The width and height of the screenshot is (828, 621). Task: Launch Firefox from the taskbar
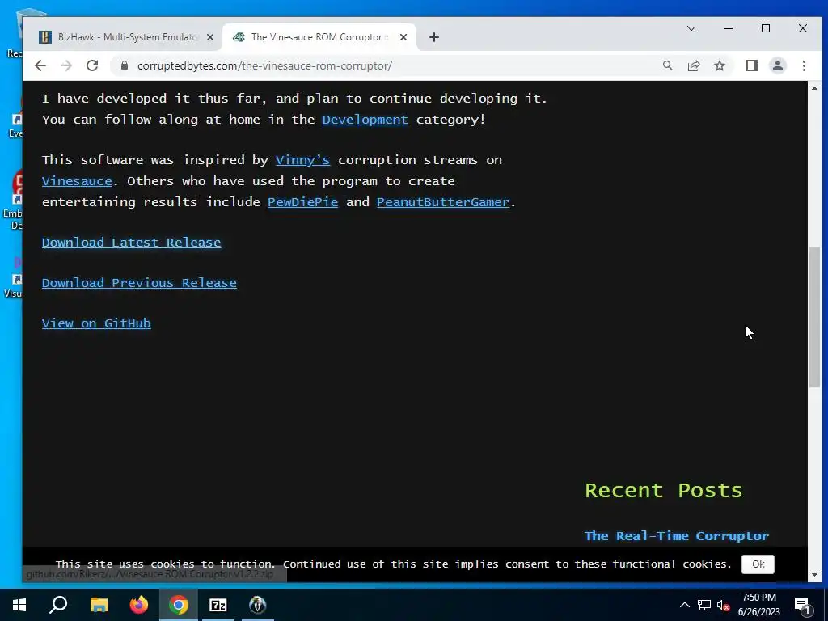click(x=139, y=605)
